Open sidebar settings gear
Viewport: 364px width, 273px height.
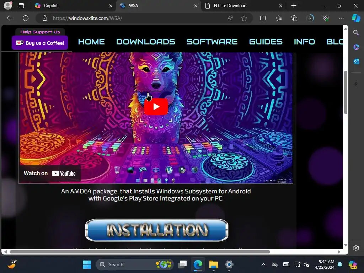356,248
